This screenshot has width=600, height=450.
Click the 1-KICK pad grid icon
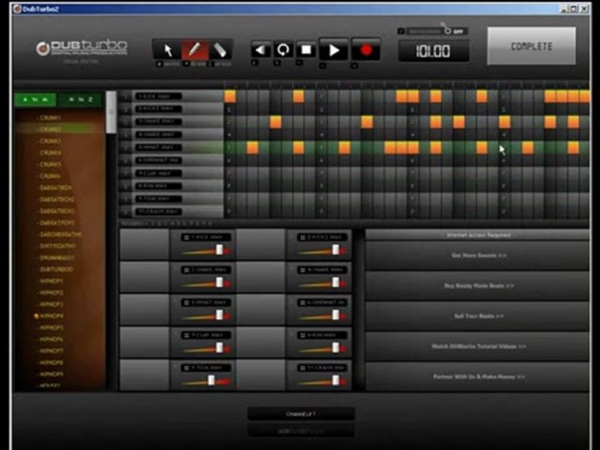(186, 237)
